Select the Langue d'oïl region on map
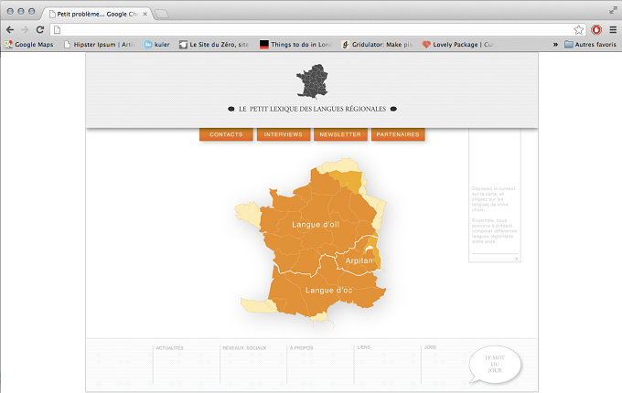 (x=316, y=224)
